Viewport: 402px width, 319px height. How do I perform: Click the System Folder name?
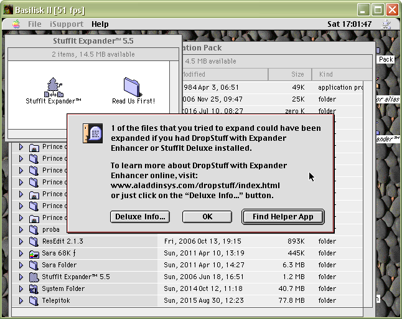[x=63, y=288]
